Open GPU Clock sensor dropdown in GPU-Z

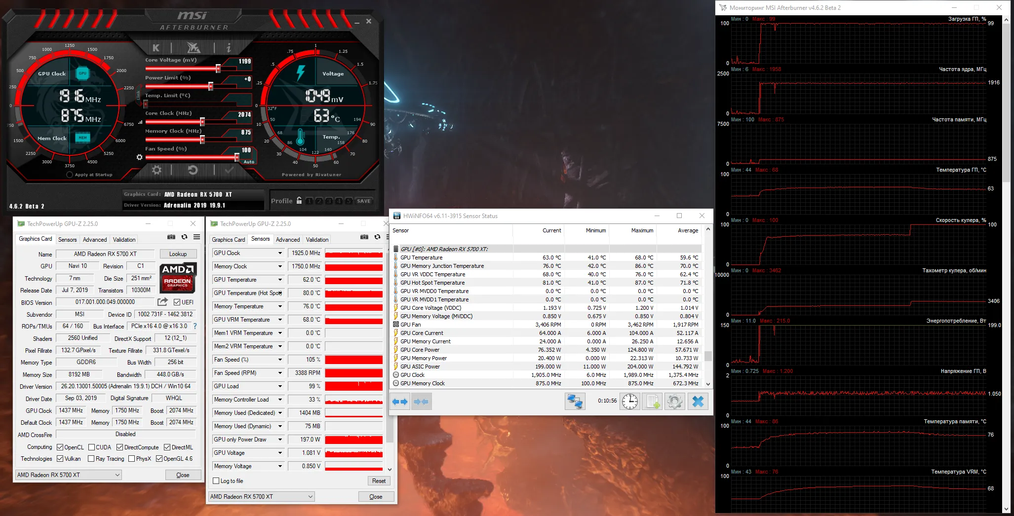pyautogui.click(x=280, y=253)
